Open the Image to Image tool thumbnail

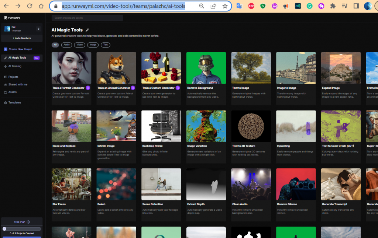tap(296, 68)
